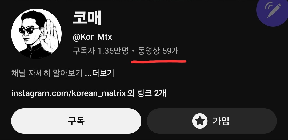Join membership with the 가입 button
Viewport: 288px width, 140px height.
[212, 121]
